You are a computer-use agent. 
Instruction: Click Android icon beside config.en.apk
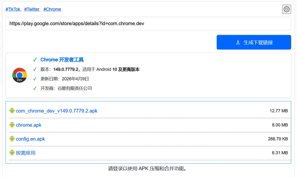point(12,139)
